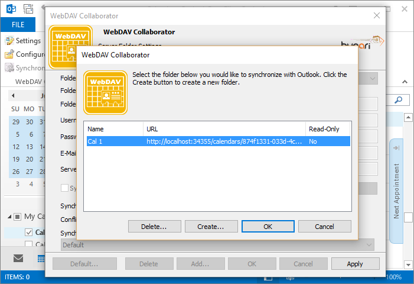This screenshot has height=284, width=414.
Task: Check the second unchecked Cal calendar
Action: [x=28, y=244]
